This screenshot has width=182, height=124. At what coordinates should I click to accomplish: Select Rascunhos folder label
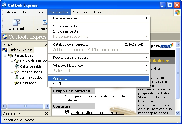click(28, 83)
